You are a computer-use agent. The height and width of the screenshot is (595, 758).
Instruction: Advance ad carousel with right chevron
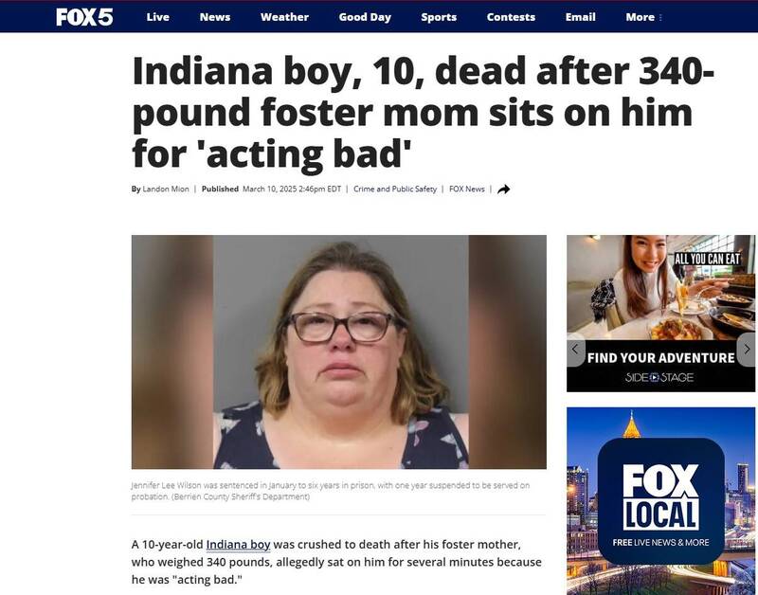747,349
